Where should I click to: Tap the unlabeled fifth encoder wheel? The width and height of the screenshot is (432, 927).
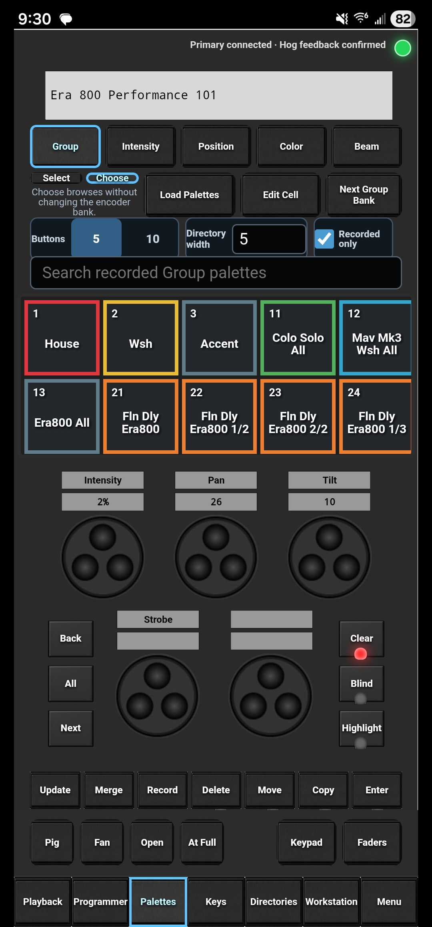click(271, 696)
